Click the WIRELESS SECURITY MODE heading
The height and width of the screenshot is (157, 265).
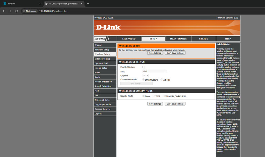point(136,91)
